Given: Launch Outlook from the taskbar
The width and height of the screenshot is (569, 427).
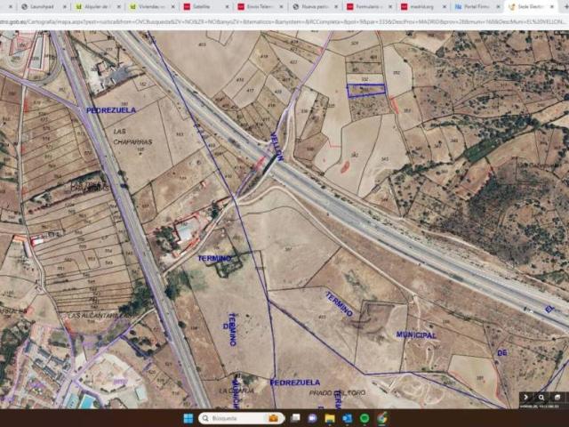Looking at the screenshot, I should pos(347,418).
